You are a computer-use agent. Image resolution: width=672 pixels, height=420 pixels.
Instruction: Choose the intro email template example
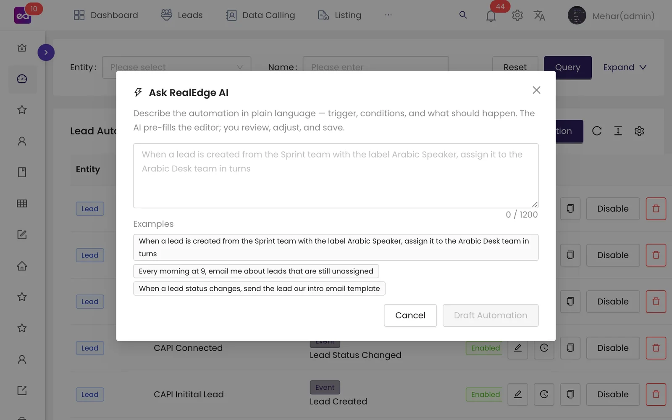[259, 289]
